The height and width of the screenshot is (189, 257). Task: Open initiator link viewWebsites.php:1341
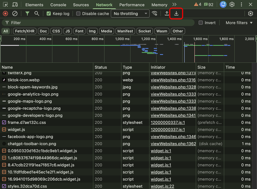pyautogui.click(x=173, y=115)
